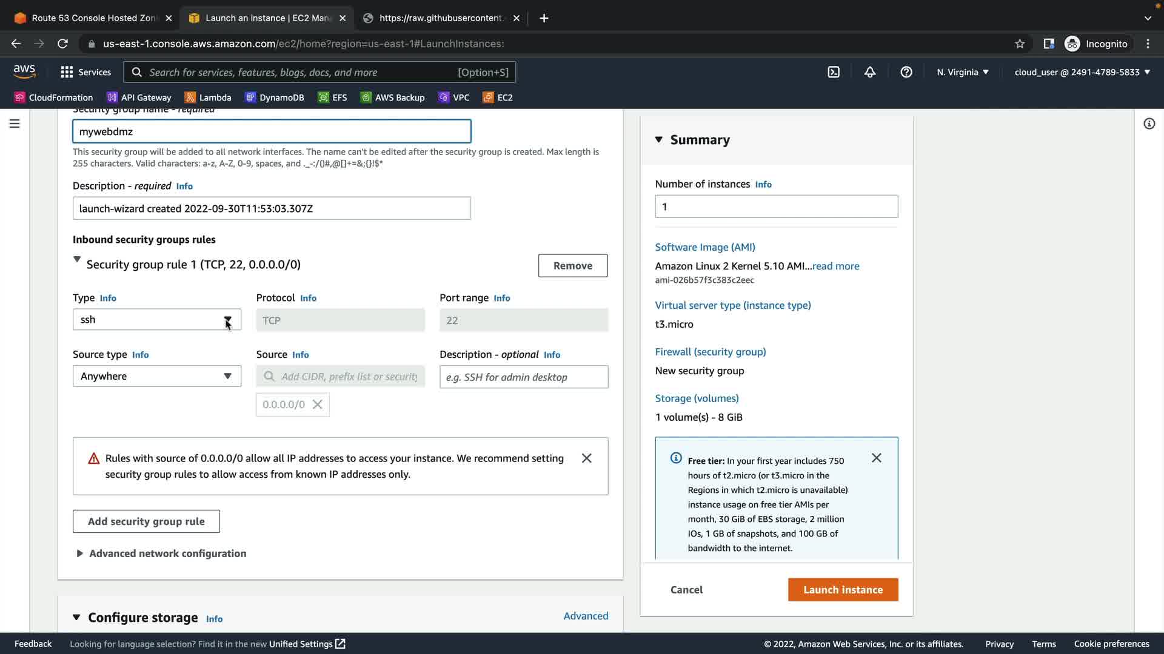Collapse the Summary panel
Viewport: 1164px width, 654px height.
[x=659, y=140]
